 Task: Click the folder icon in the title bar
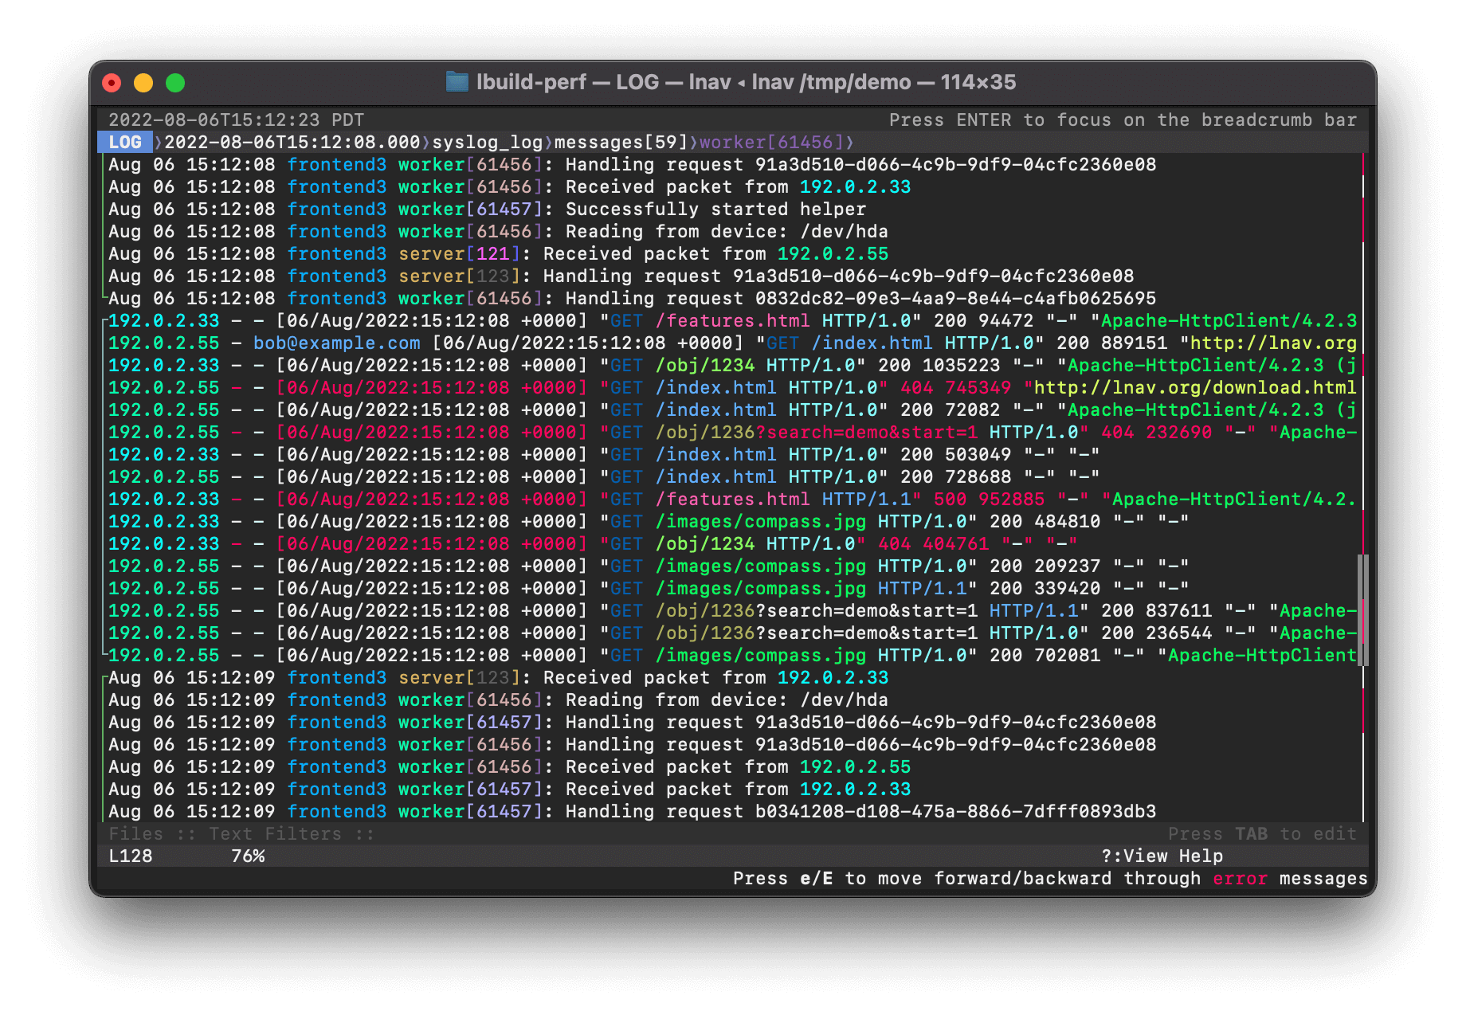[x=457, y=82]
